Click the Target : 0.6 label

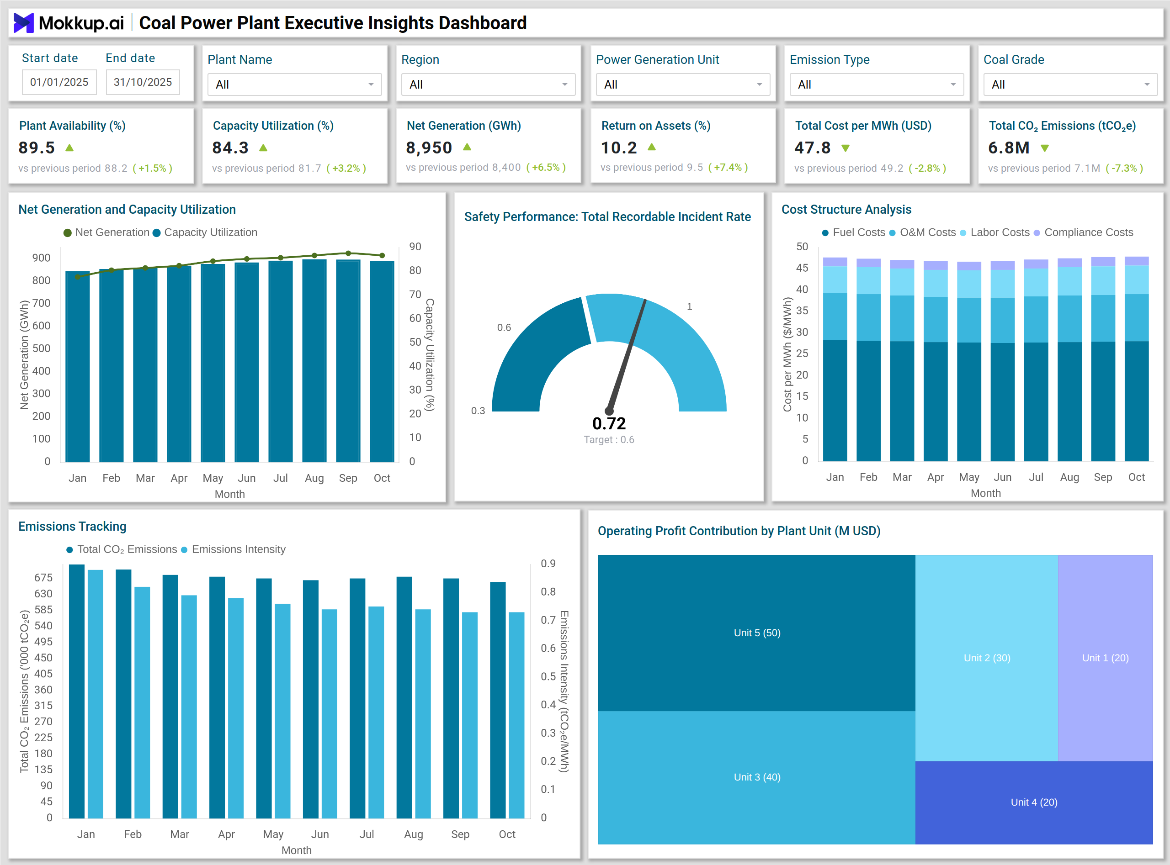click(x=609, y=440)
